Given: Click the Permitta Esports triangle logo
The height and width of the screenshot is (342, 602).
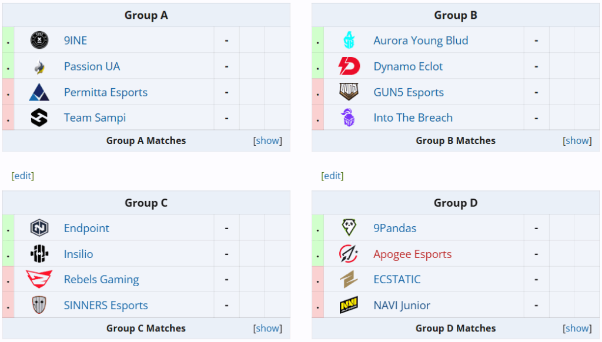Looking at the screenshot, I should (39, 92).
